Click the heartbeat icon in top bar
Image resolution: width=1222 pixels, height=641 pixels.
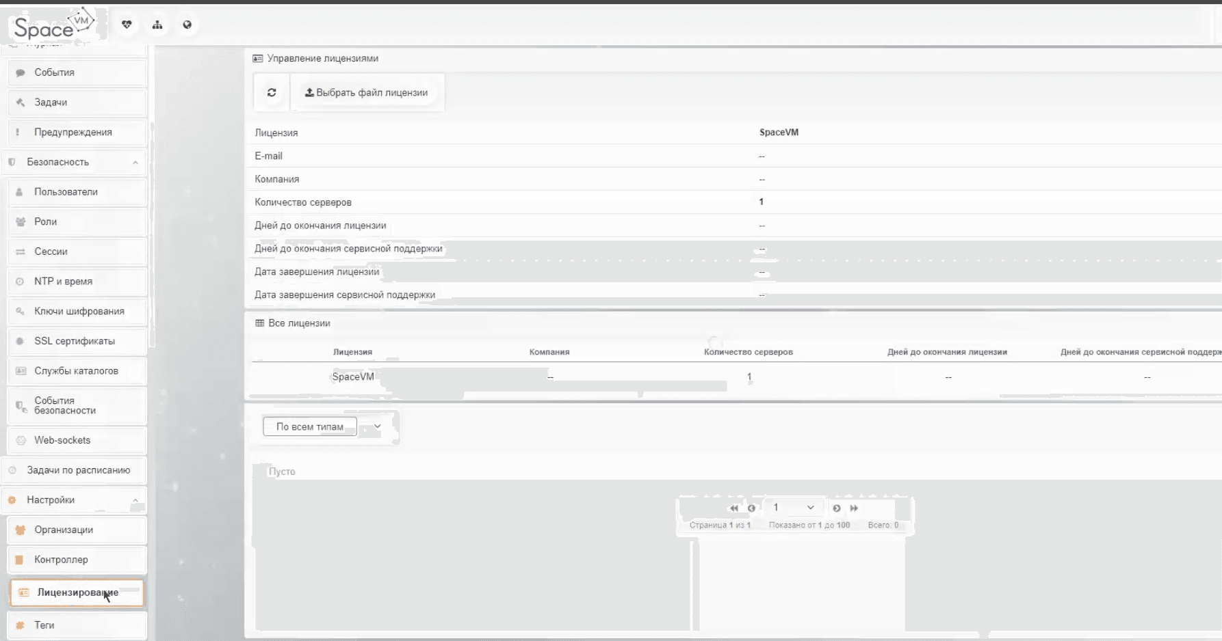click(x=127, y=25)
